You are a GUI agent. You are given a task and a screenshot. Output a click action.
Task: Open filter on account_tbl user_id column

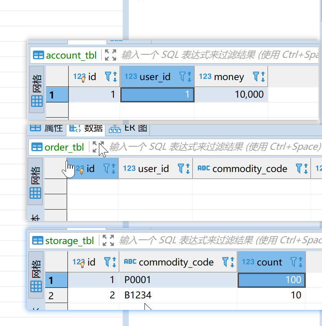(x=182, y=77)
